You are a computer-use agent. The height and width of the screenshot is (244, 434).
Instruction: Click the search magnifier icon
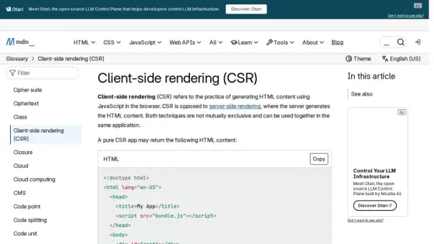pos(401,42)
